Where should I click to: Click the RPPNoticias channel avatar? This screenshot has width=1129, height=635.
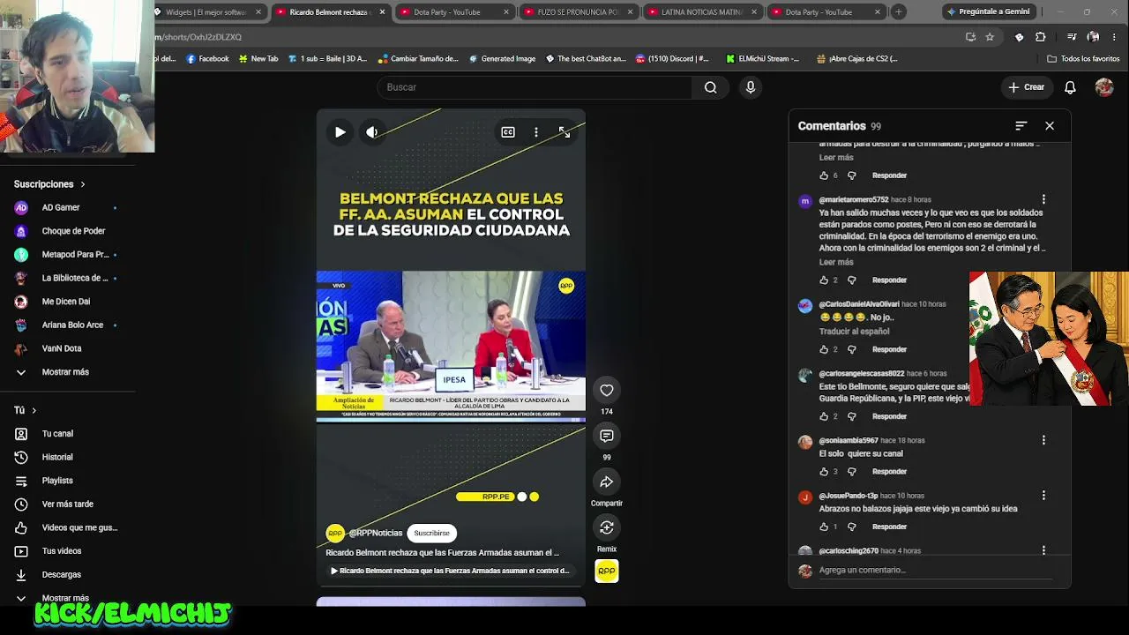click(335, 533)
